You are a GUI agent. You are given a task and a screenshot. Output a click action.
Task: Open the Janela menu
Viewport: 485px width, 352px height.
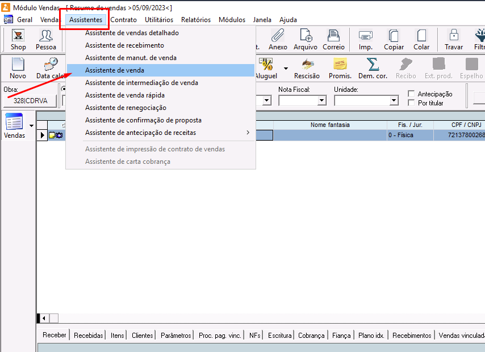click(x=262, y=20)
